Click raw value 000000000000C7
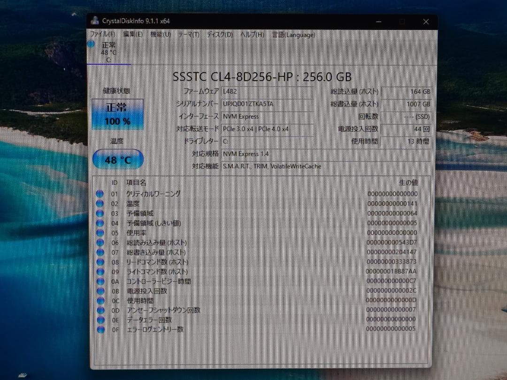Screen dimensions: 507x380 pos(392,281)
